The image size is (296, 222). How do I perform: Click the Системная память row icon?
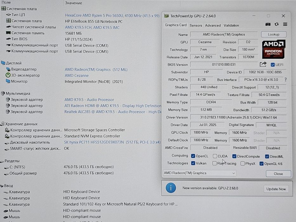[x=8, y=33]
